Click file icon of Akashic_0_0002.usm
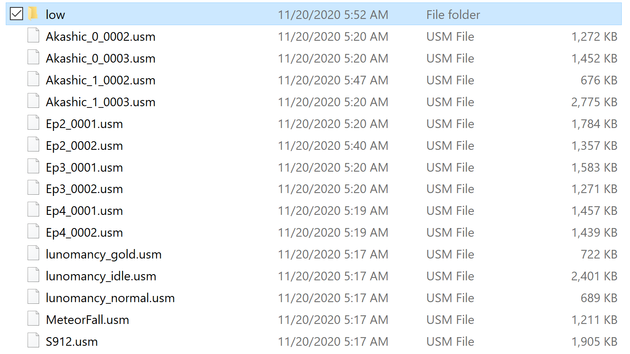This screenshot has height=354, width=630. pyautogui.click(x=33, y=36)
